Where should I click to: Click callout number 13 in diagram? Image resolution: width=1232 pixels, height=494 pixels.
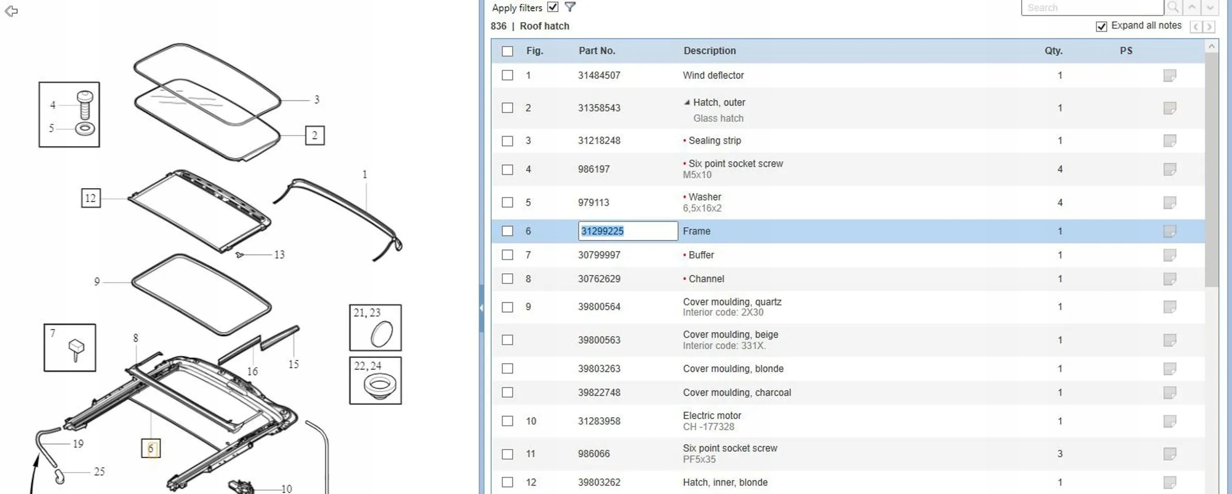(279, 255)
